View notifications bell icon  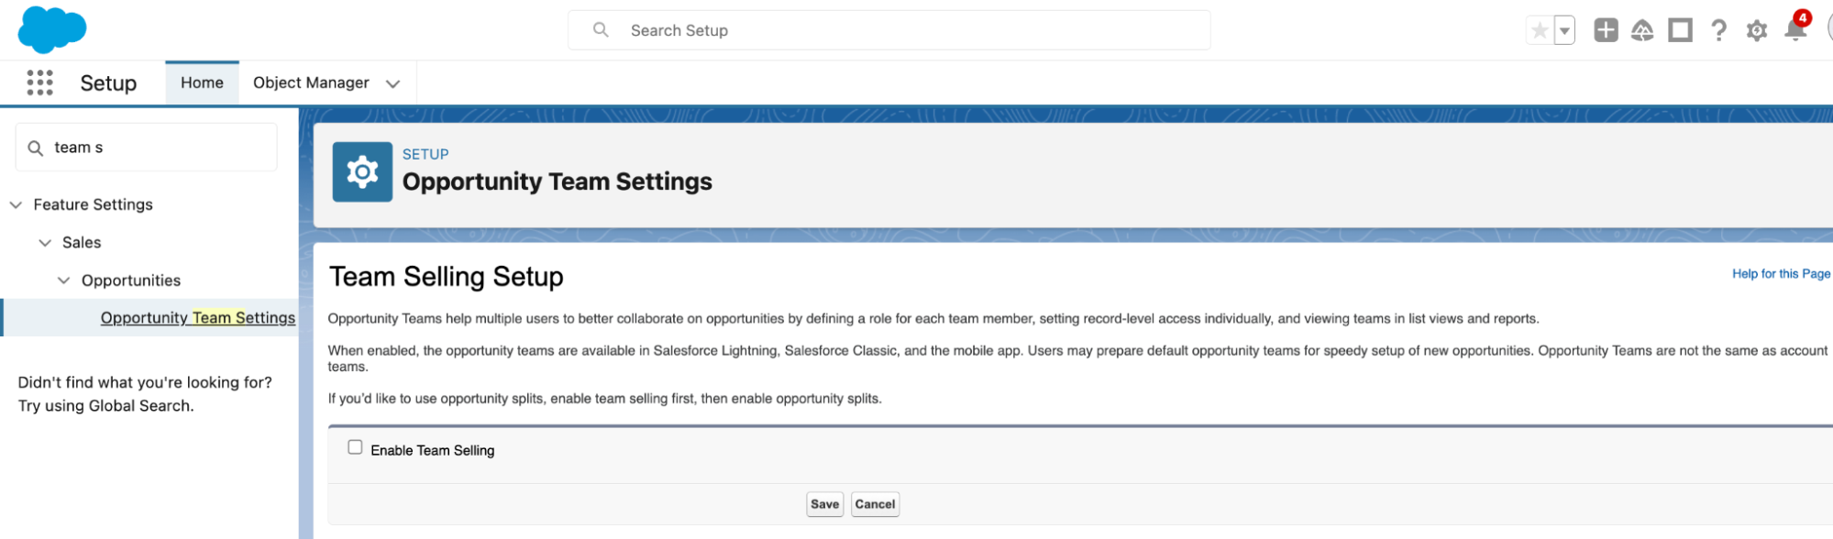[x=1795, y=28]
